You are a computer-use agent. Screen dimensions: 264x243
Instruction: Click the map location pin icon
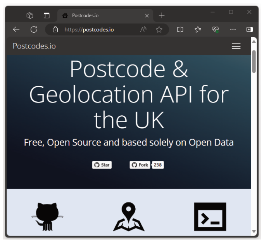click(129, 217)
